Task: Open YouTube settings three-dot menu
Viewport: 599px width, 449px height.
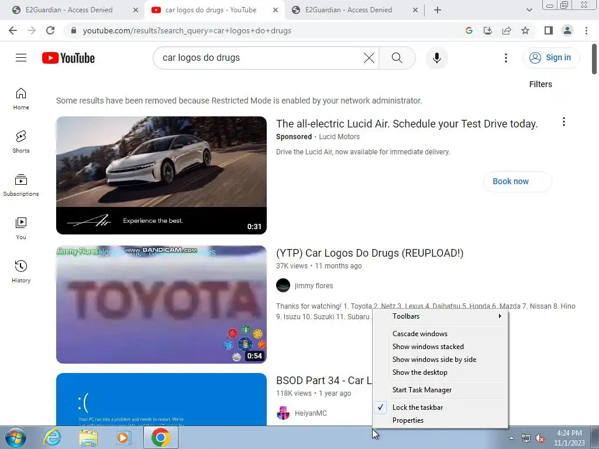Action: (x=506, y=58)
